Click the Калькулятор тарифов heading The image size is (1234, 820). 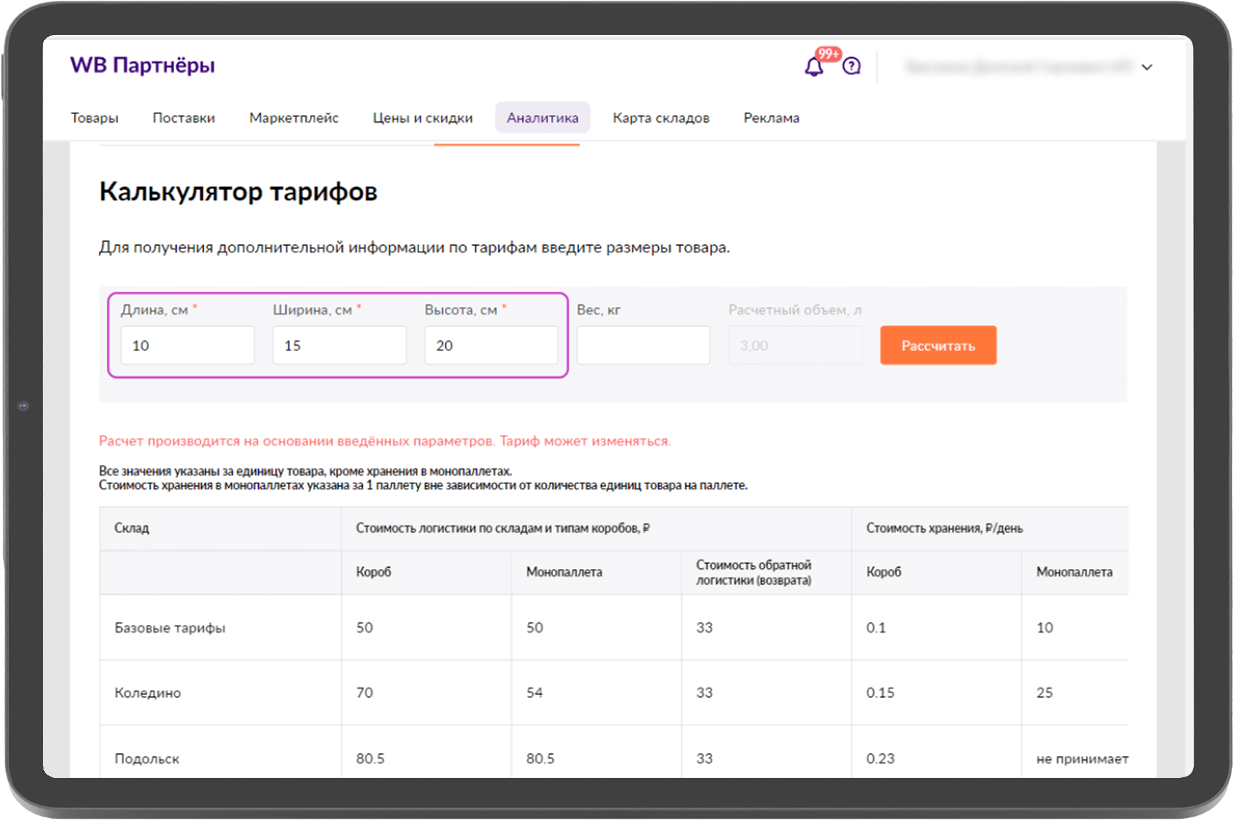238,192
